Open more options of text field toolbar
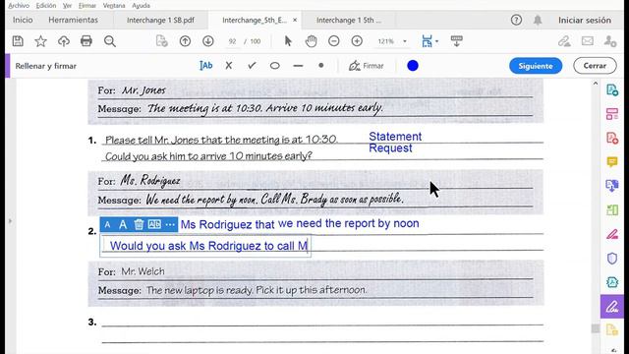 pyautogui.click(x=170, y=224)
